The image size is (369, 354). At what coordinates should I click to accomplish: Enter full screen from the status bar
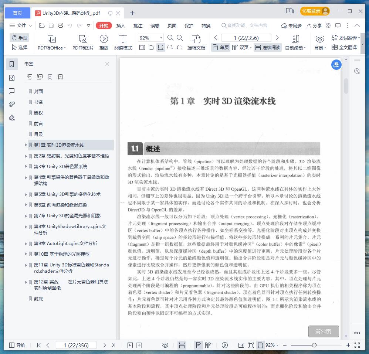point(357,345)
